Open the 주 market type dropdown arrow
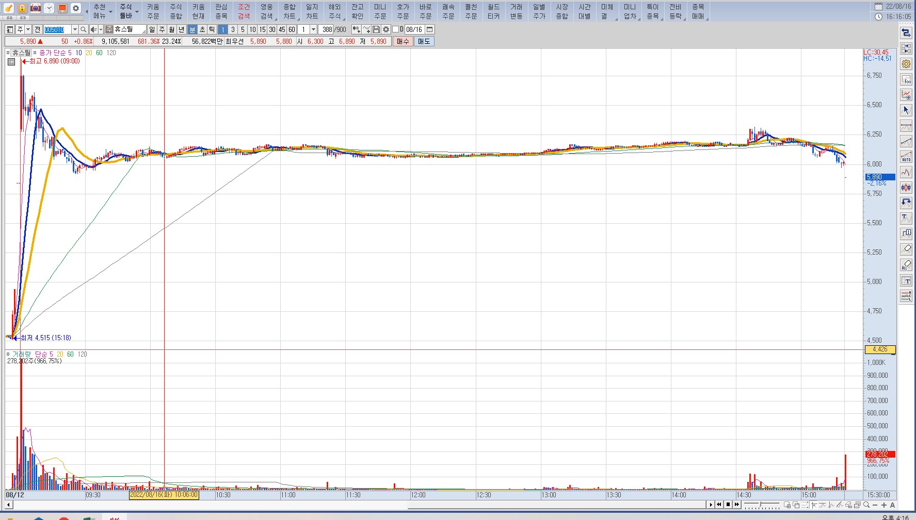 coord(28,29)
